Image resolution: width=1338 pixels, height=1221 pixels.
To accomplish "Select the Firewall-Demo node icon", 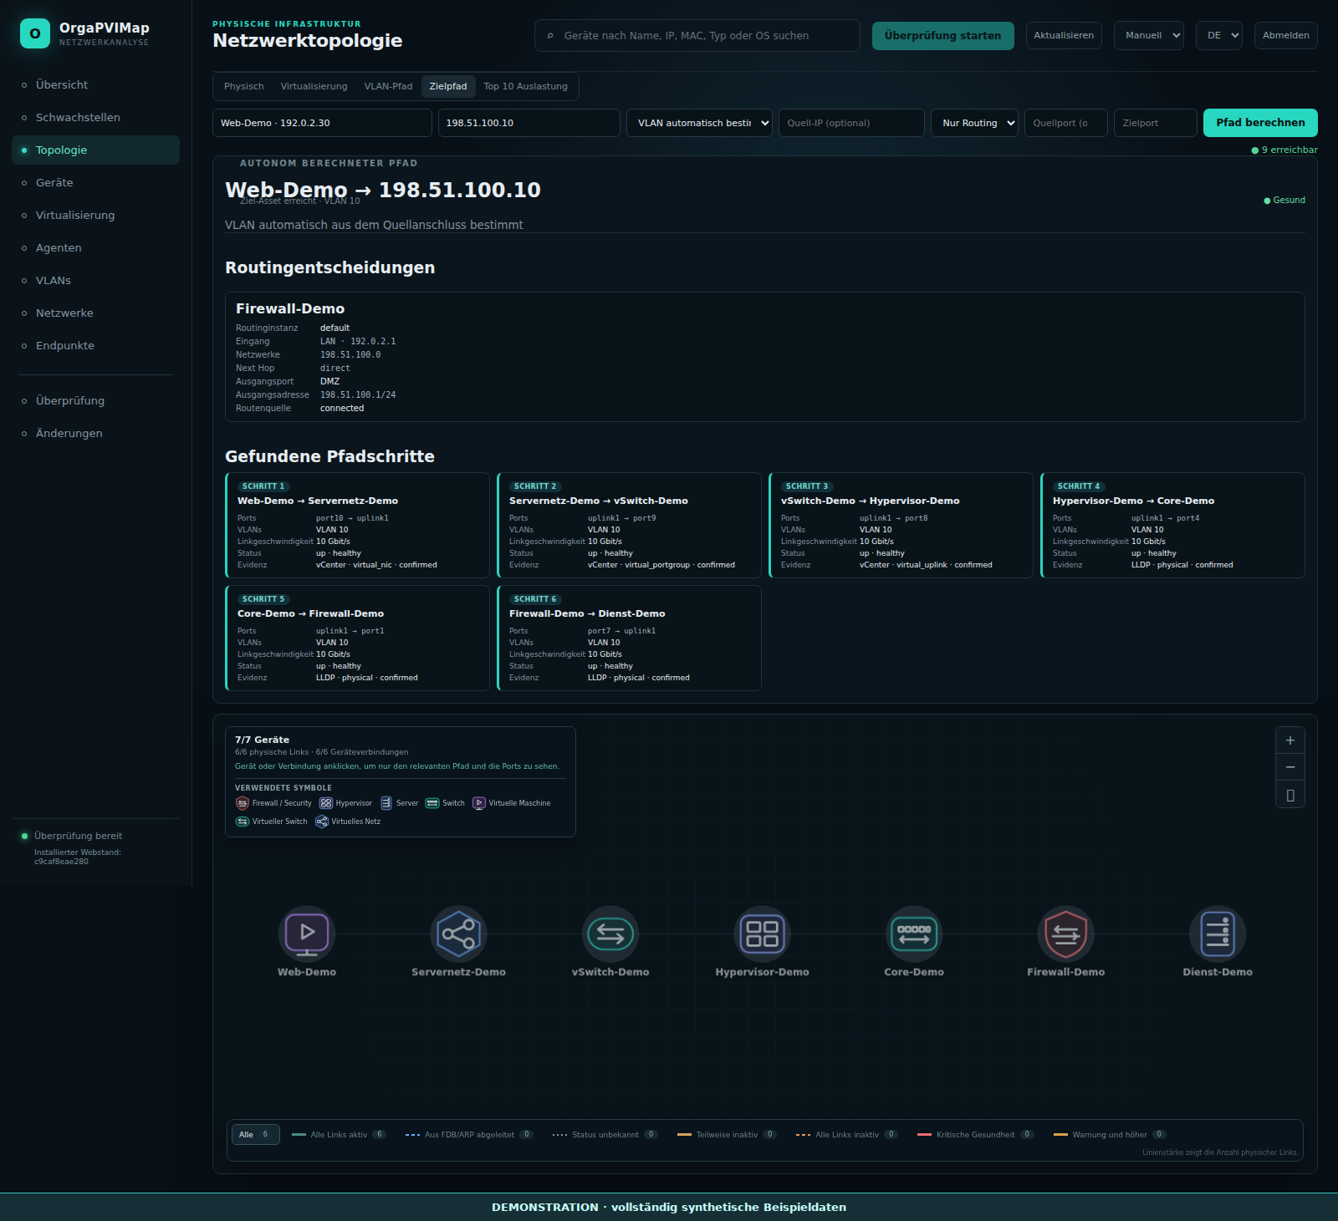I will [1065, 934].
